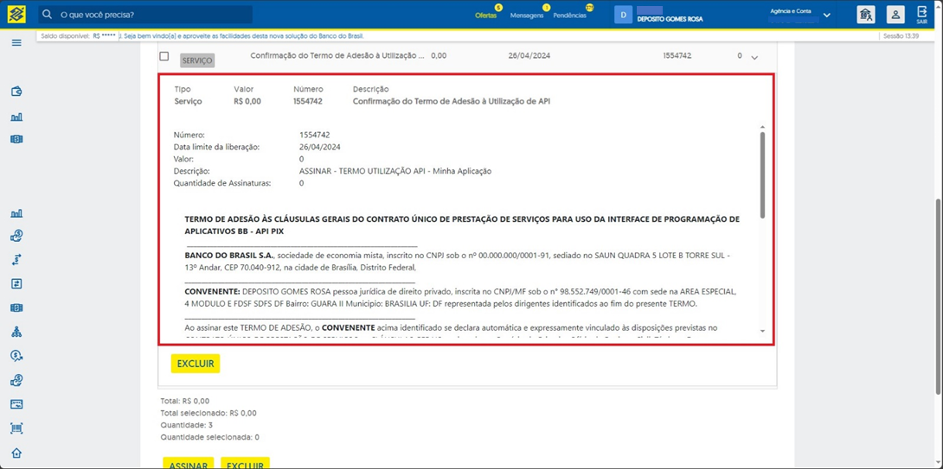Click the SERVIÇO tag in the row

197,60
